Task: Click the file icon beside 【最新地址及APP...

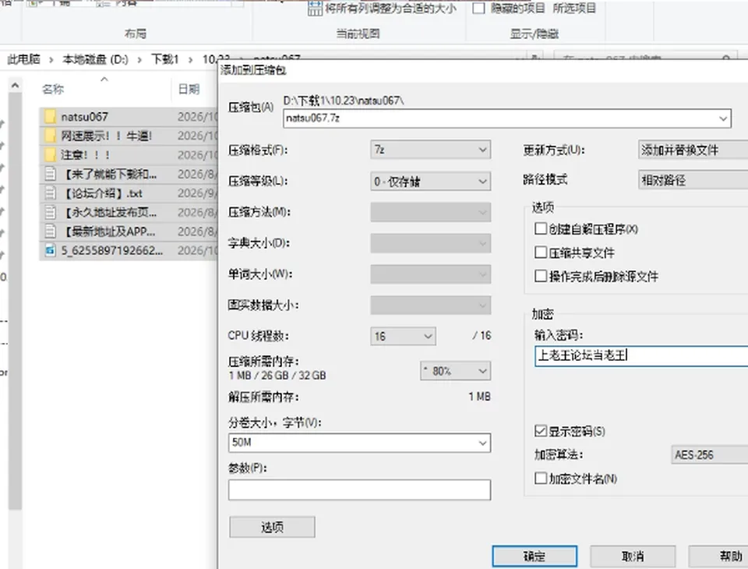Action: click(x=50, y=231)
